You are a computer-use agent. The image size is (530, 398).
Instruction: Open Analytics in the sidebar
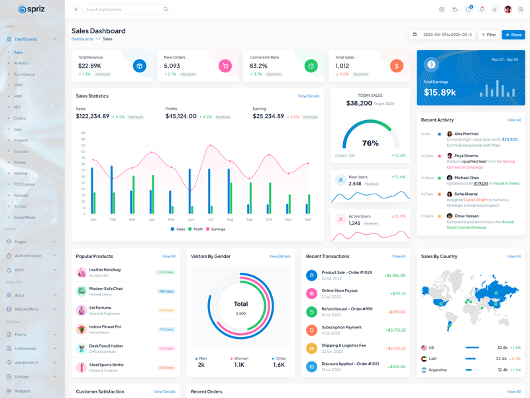pyautogui.click(x=22, y=63)
